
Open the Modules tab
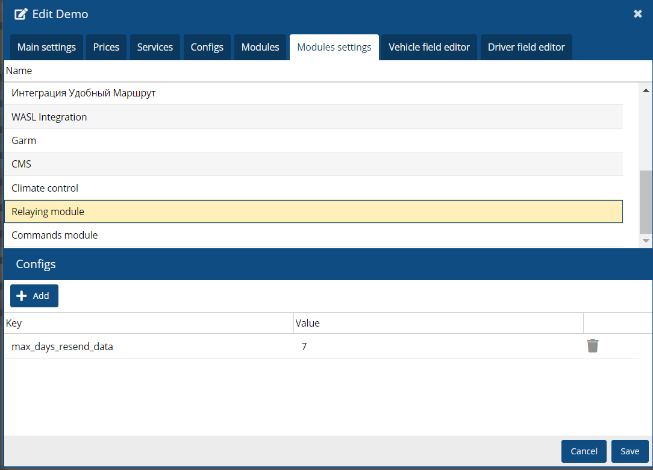[x=260, y=47]
